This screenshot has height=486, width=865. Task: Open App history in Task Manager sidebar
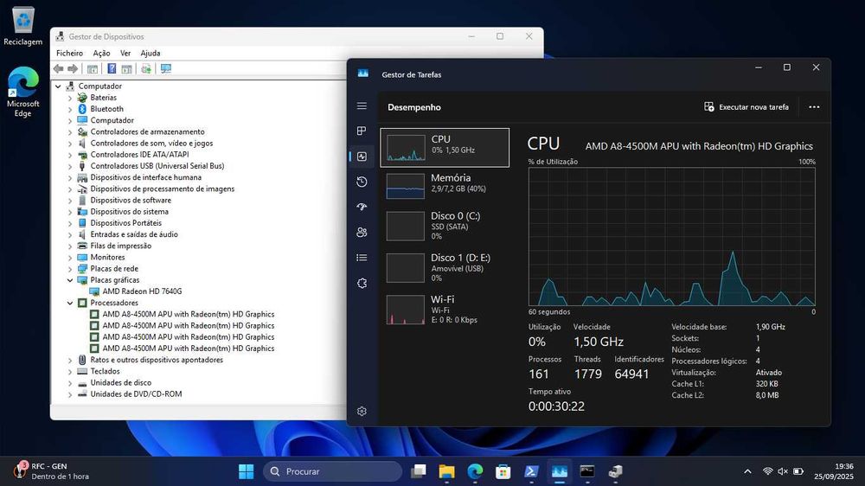click(362, 182)
